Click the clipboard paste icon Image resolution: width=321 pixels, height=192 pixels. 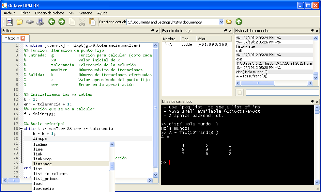[x=92, y=22]
